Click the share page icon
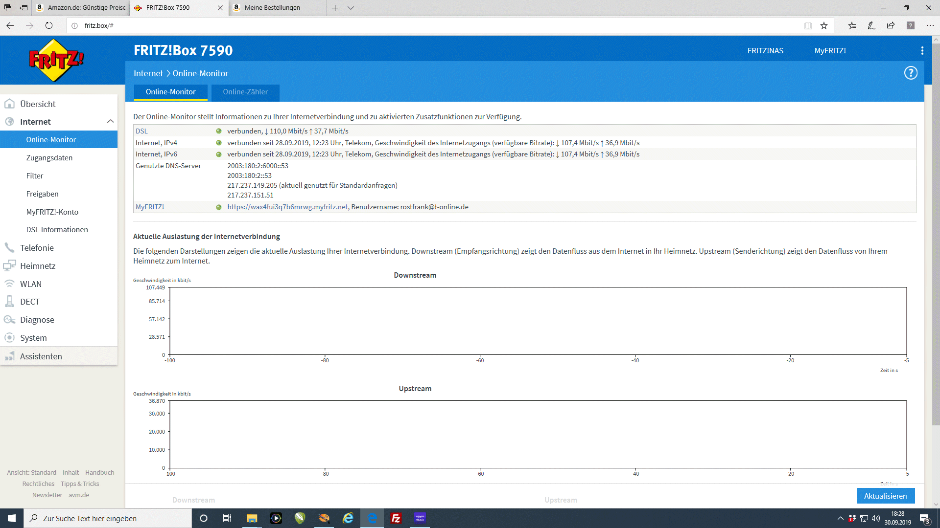The height and width of the screenshot is (528, 940). tap(891, 25)
